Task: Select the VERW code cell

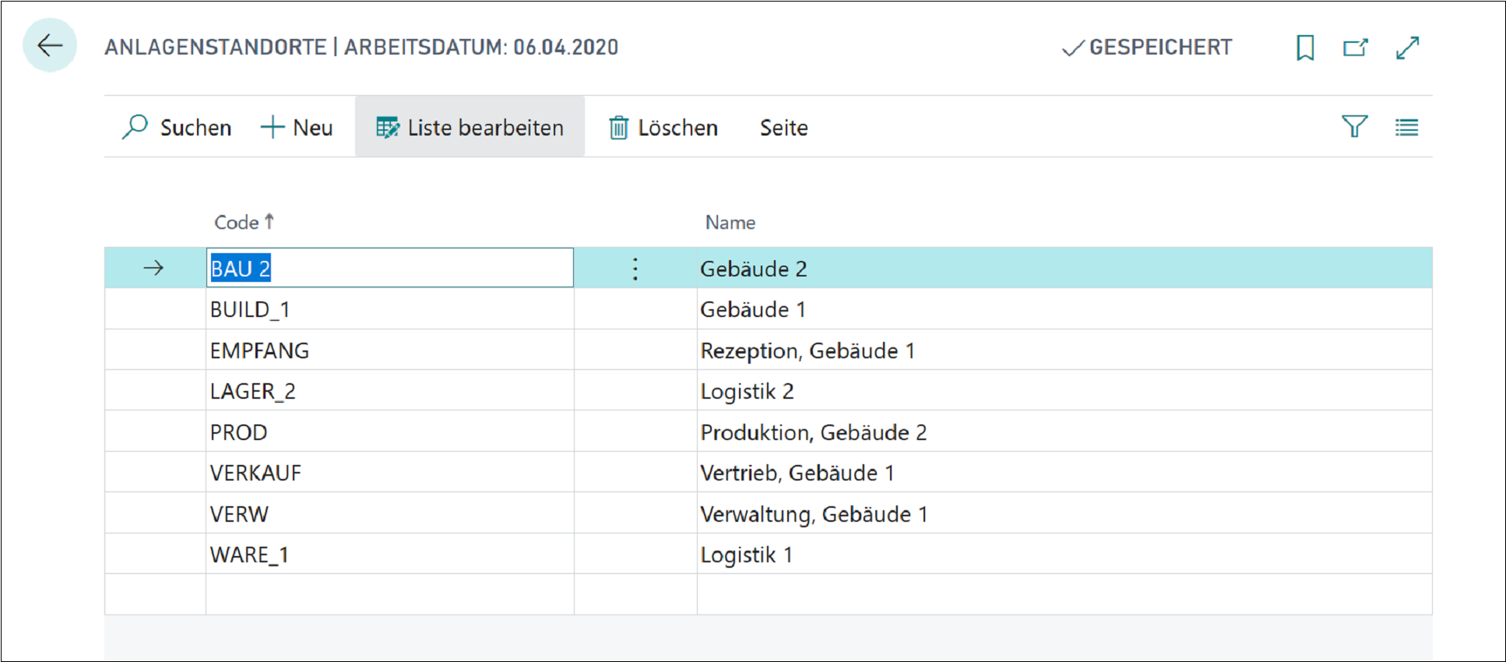Action: (x=390, y=513)
